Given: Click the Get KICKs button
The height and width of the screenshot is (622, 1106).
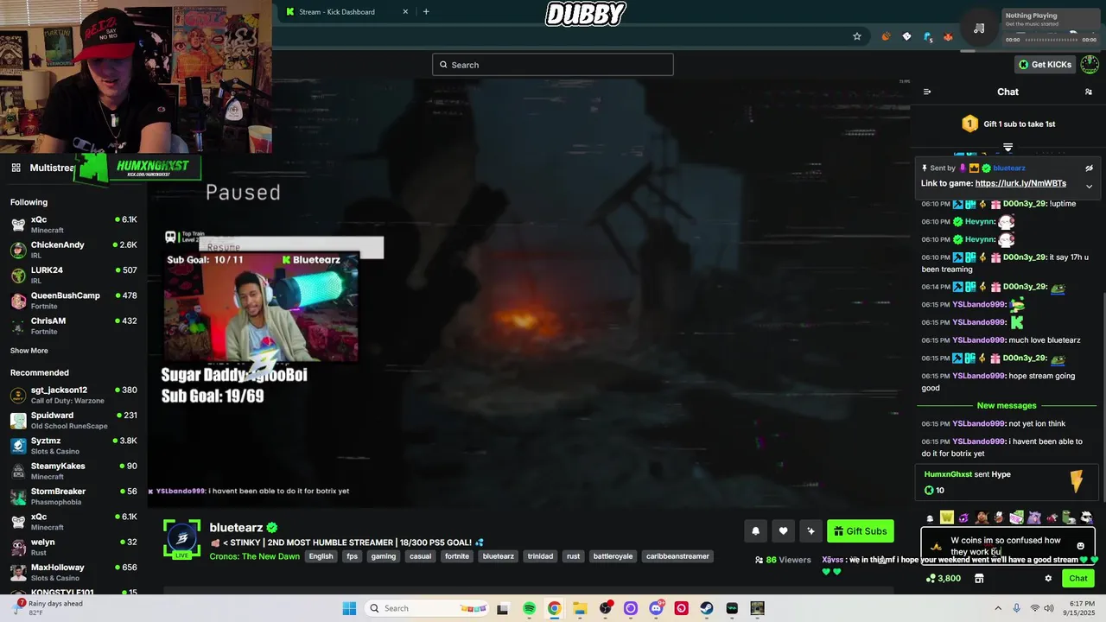Looking at the screenshot, I should click(1045, 65).
